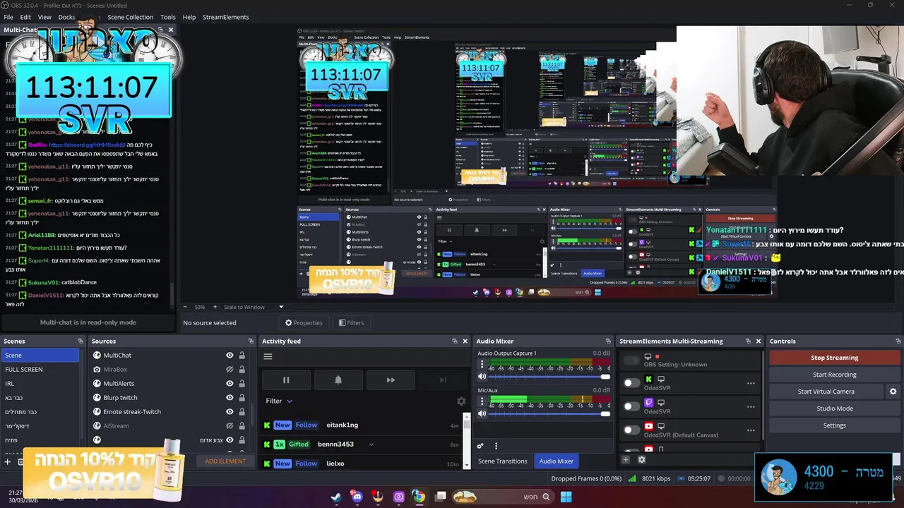
Task: Close the StreamElements Multi-Streaming dock
Action: click(x=759, y=341)
